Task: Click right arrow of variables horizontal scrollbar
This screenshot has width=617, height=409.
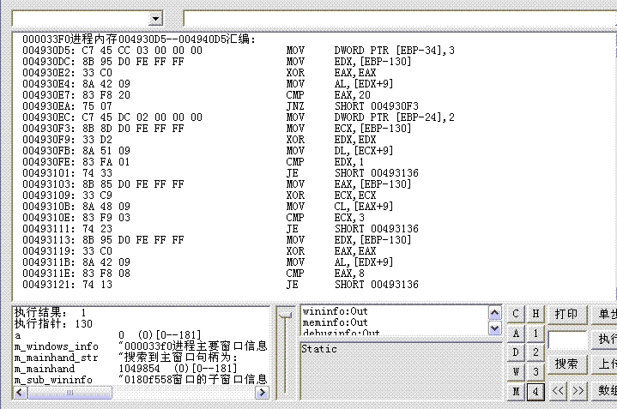Action: pos(262,393)
